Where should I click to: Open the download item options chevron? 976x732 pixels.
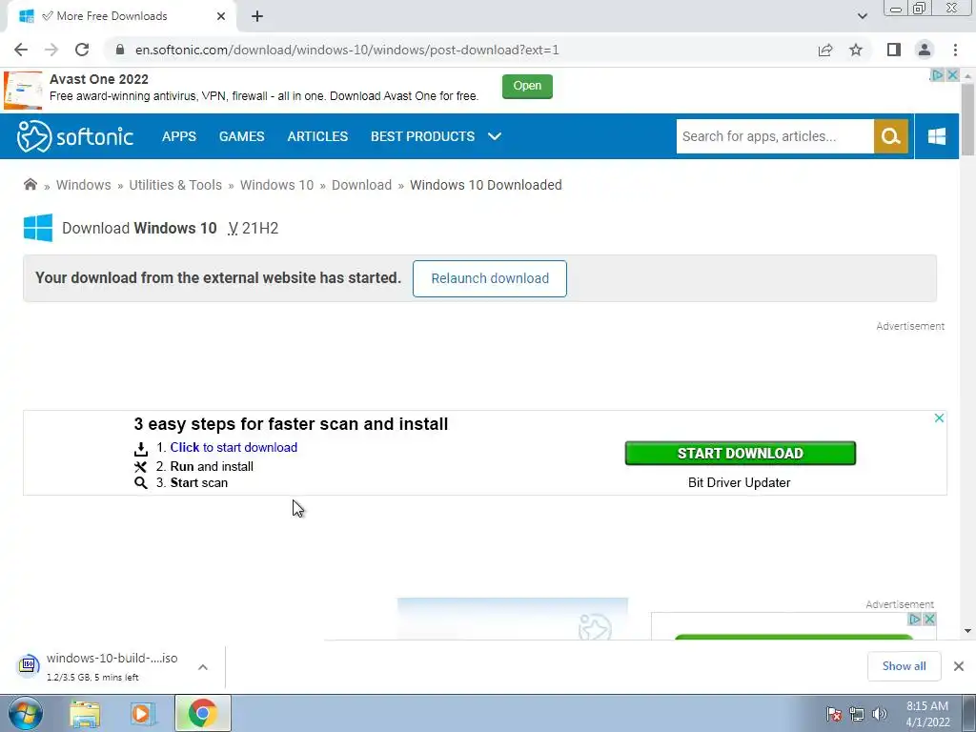[203, 666]
